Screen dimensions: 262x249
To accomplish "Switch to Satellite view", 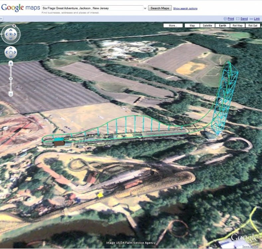I will 207,26.
